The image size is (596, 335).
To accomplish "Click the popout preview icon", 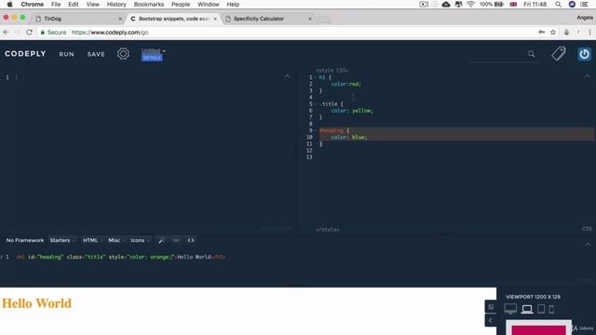I will tap(491, 307).
